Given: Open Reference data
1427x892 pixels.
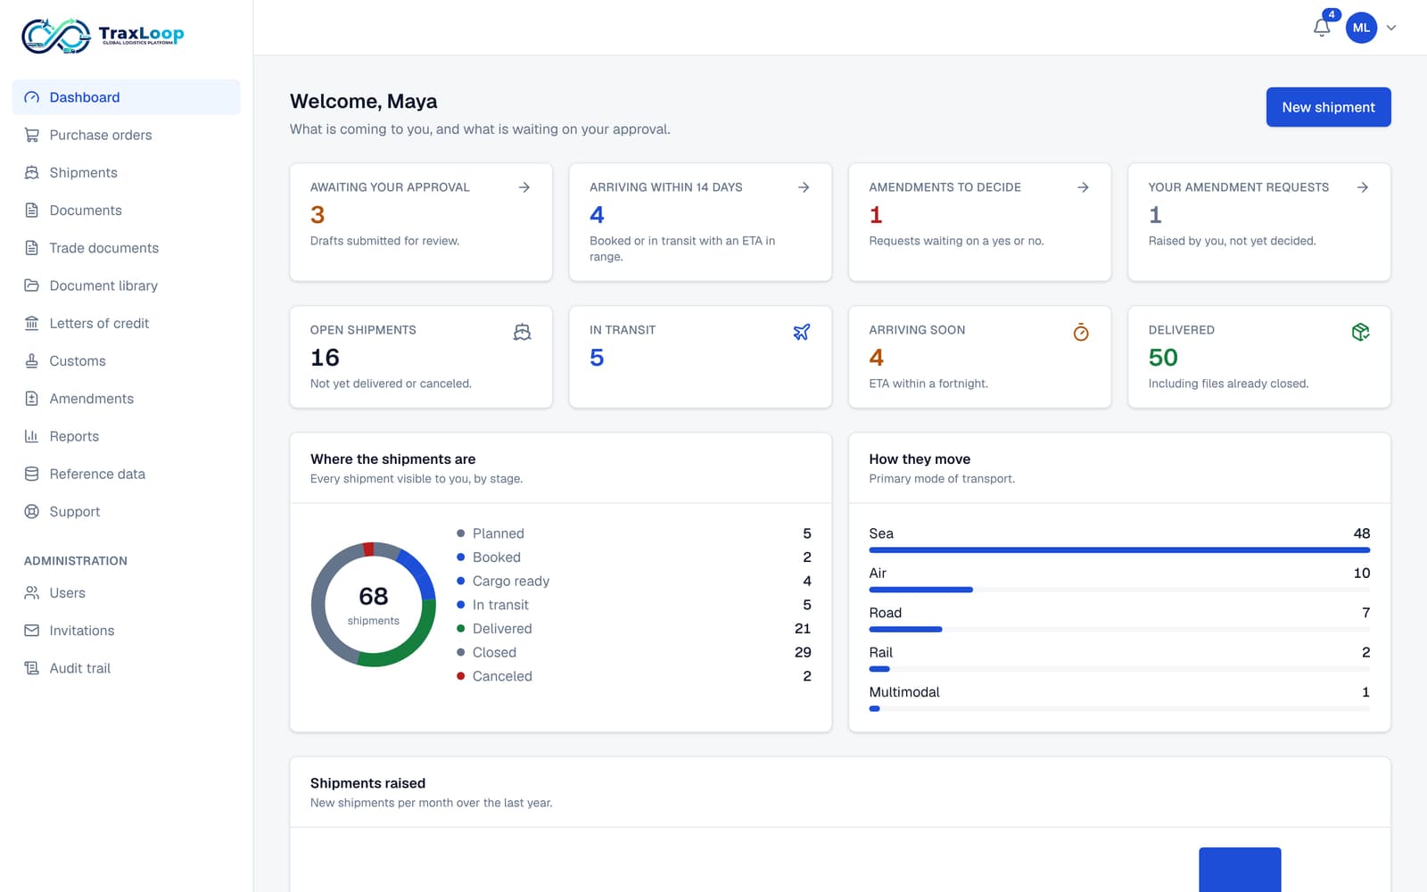Looking at the screenshot, I should coord(126,474).
